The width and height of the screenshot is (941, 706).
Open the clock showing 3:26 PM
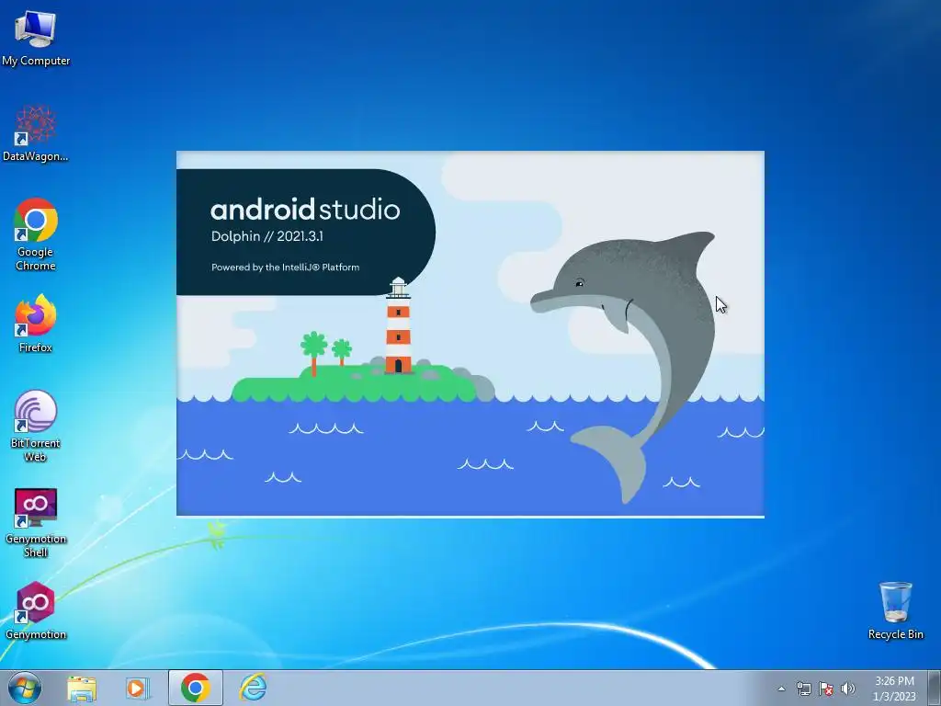[894, 688]
